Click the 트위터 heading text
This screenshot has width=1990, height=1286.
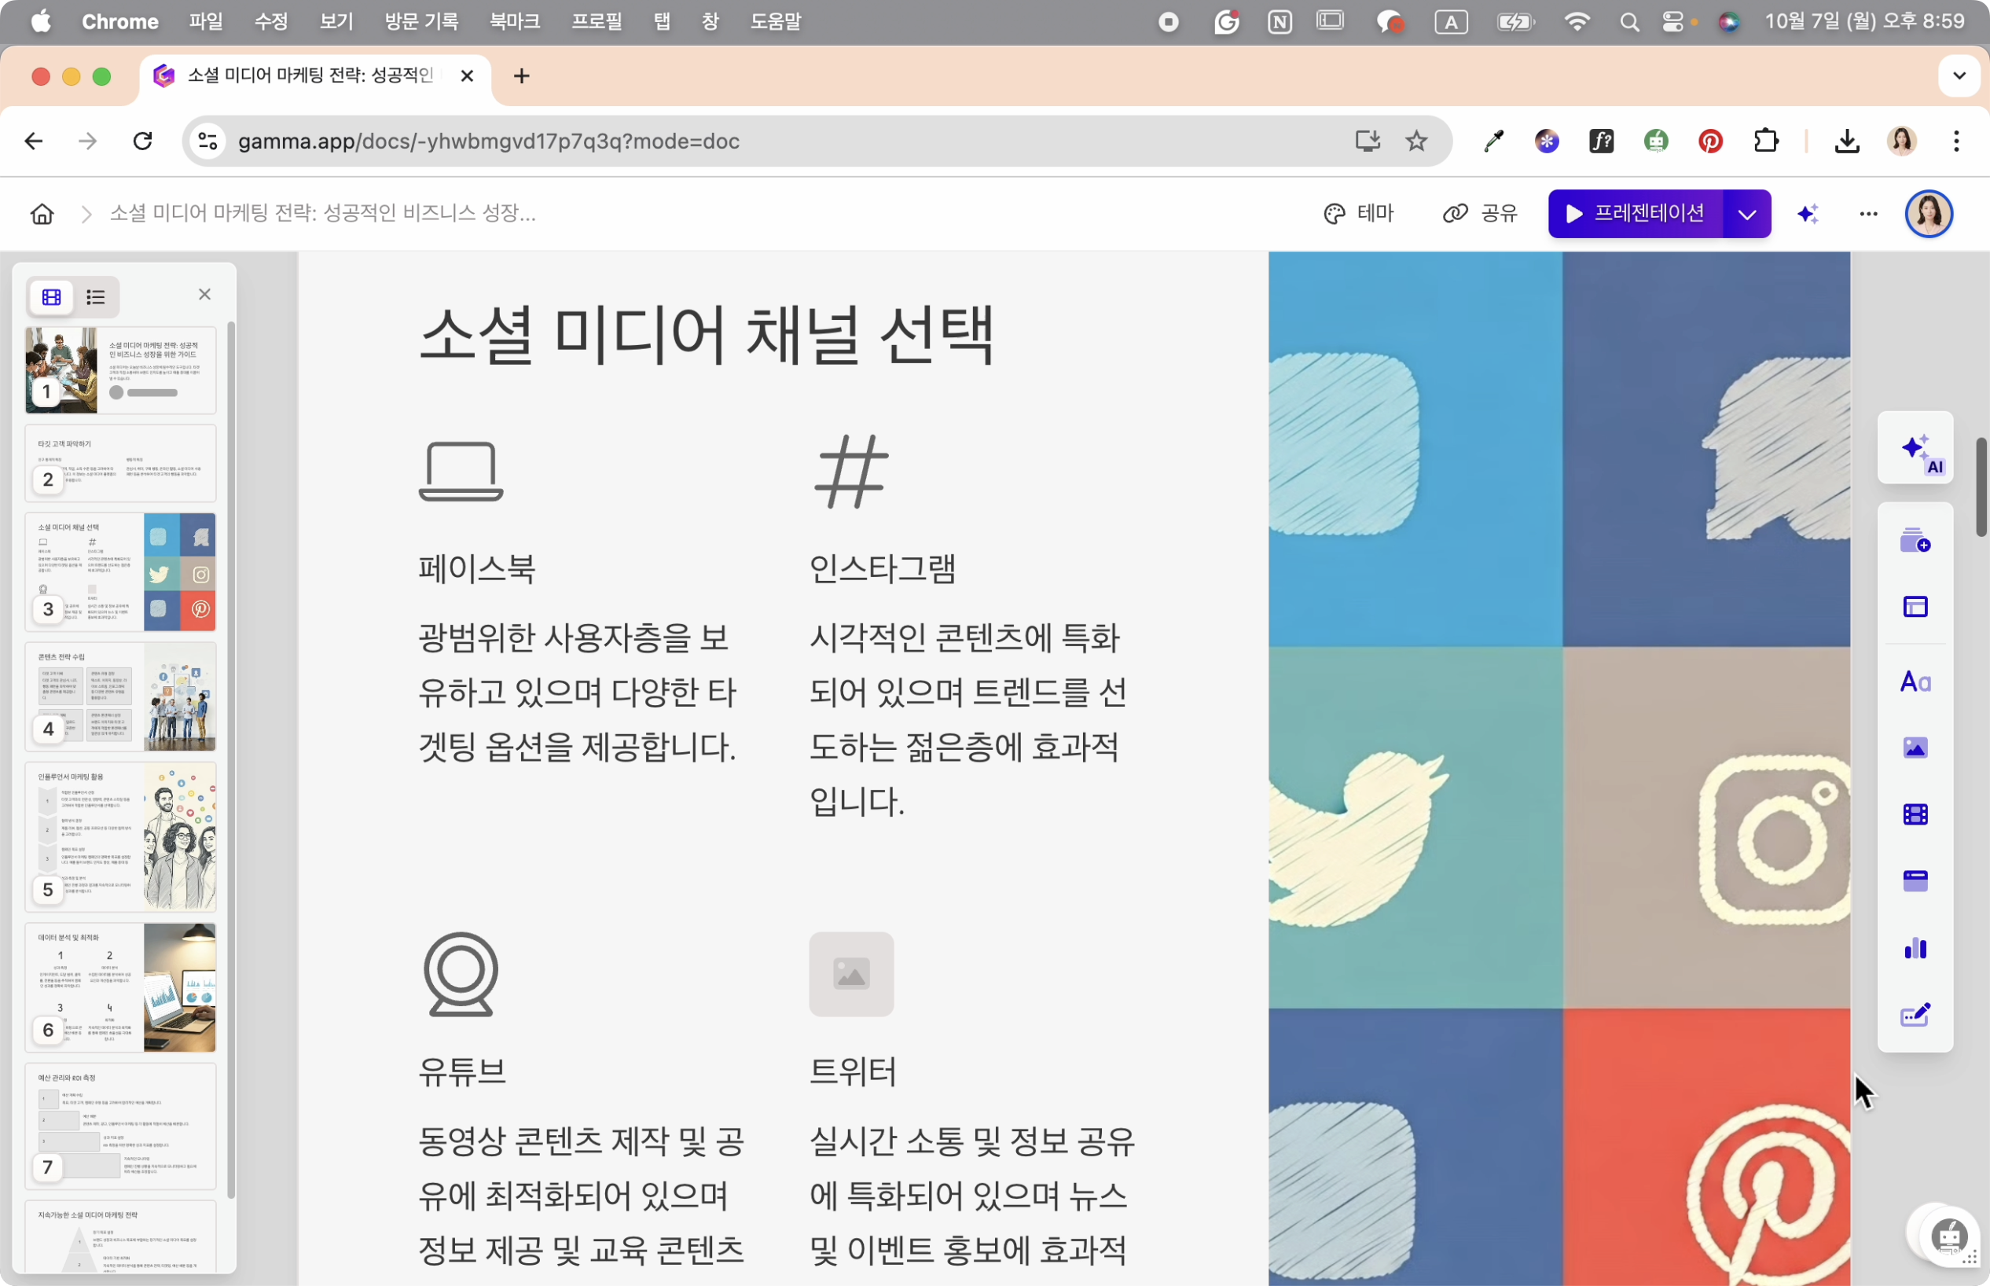coord(852,1071)
